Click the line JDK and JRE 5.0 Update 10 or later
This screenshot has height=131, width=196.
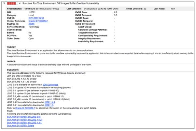pyautogui.click(x=24, y=76)
